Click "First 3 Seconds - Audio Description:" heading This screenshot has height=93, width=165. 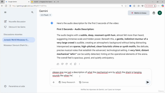(75, 29)
